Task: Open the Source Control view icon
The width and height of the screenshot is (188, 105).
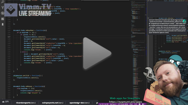Action: 3,8
